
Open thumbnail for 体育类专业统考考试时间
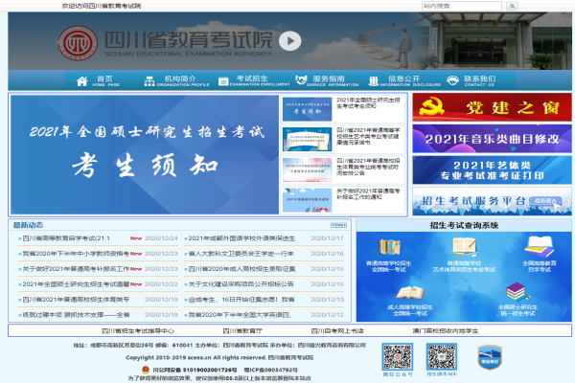coord(308,169)
